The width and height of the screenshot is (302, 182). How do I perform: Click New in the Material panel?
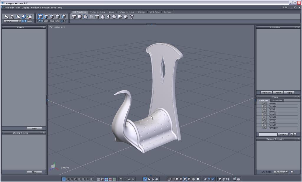(x=34, y=128)
